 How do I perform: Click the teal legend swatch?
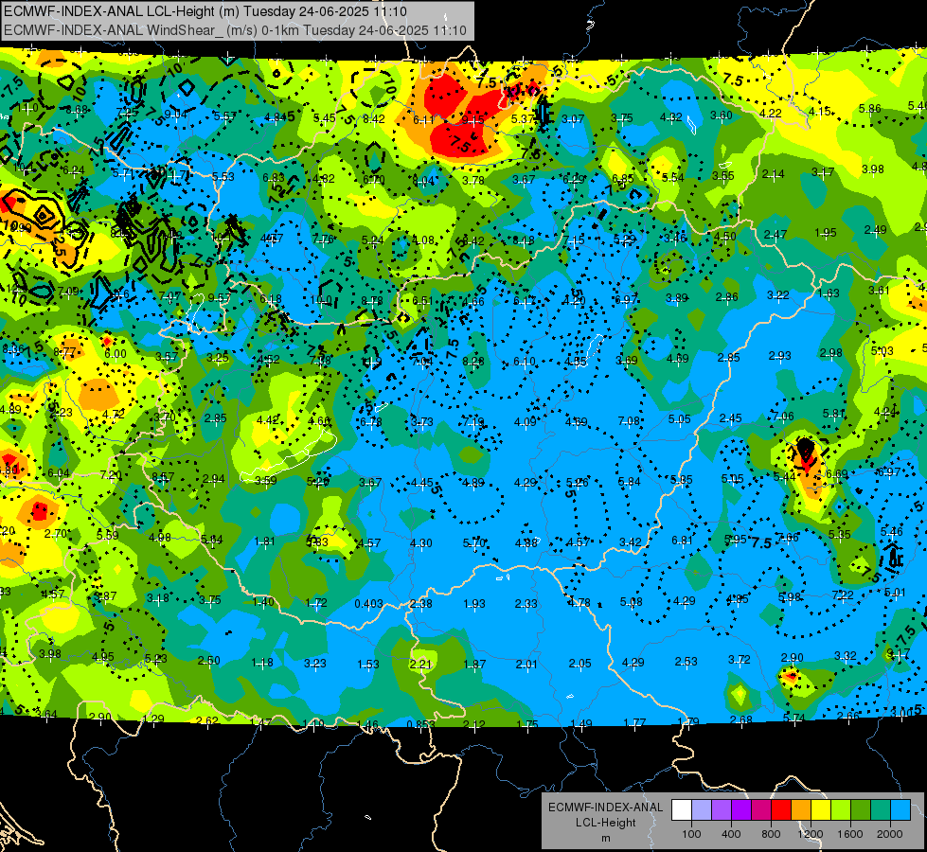881,810
